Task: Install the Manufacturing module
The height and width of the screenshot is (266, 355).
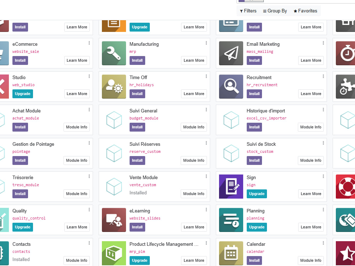Action: 137,60
